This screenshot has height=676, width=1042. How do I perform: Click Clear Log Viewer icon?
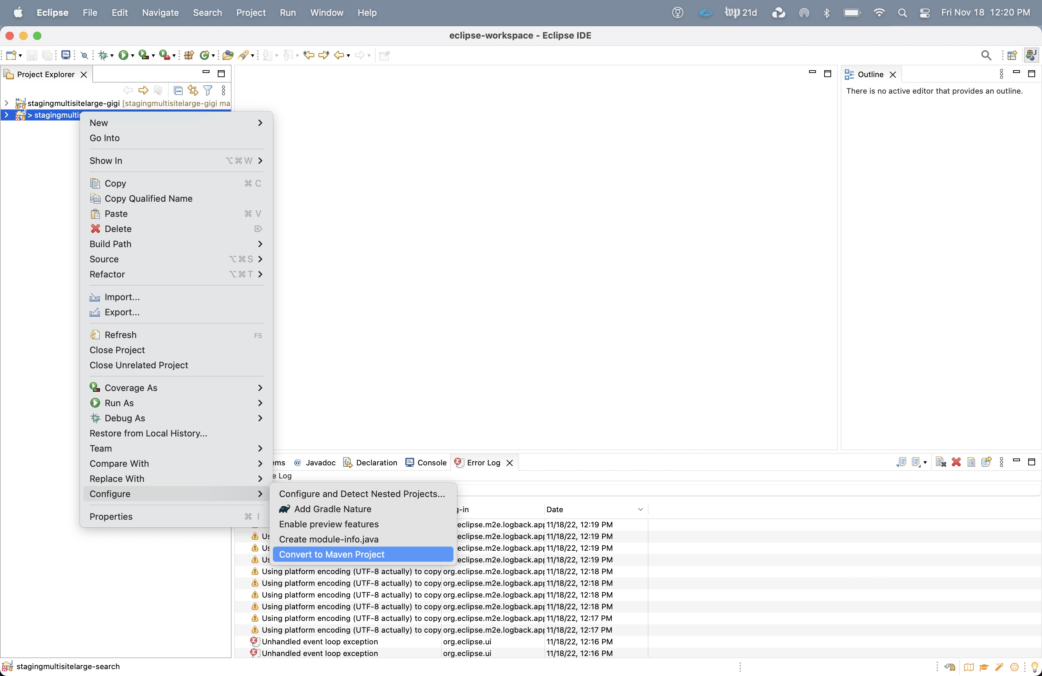[x=940, y=462]
